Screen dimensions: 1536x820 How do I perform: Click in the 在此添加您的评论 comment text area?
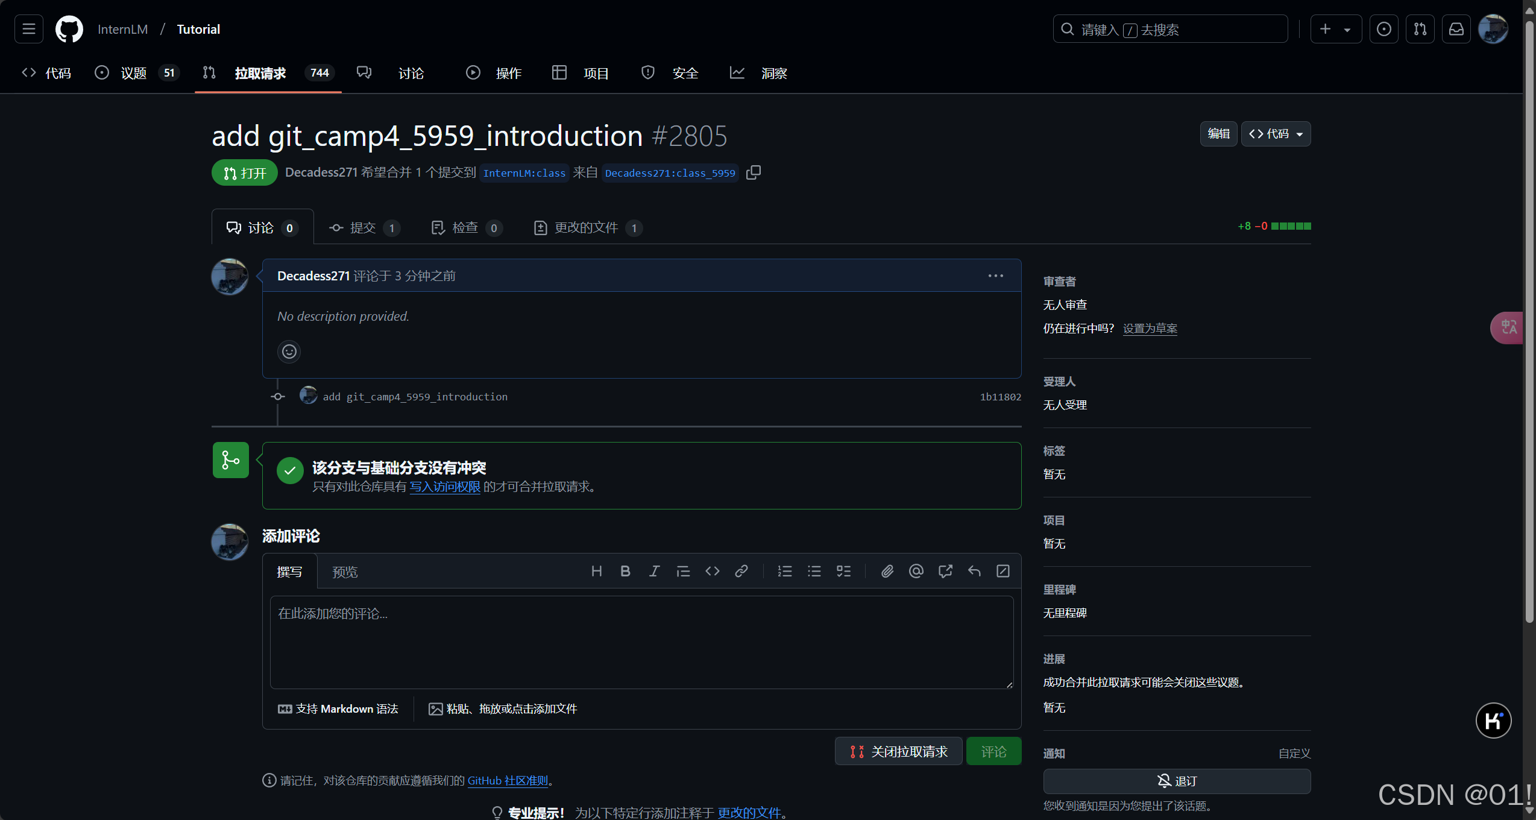(x=641, y=642)
